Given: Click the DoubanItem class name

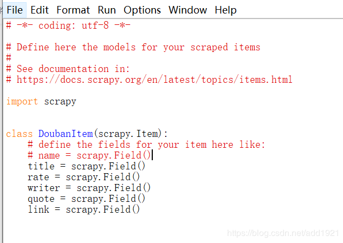Looking at the screenshot, I should coord(66,134).
